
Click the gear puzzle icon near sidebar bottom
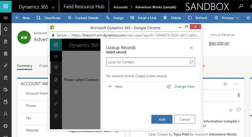[6, 126]
